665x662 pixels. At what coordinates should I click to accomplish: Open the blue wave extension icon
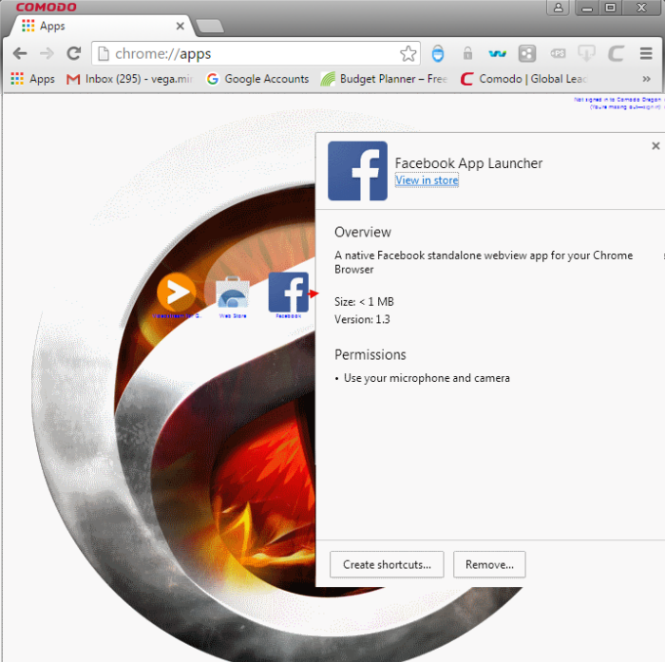(x=497, y=54)
